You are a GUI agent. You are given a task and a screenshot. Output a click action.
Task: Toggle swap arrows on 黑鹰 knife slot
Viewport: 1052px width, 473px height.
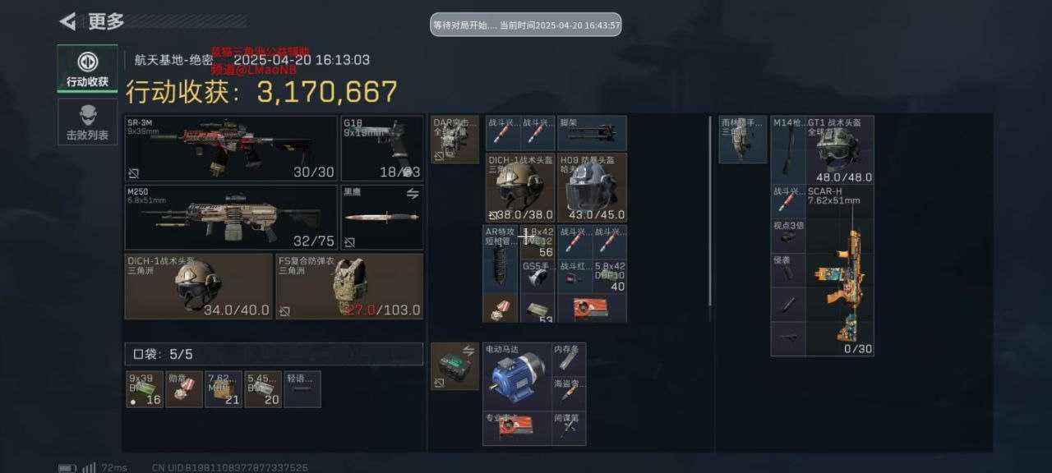(414, 193)
